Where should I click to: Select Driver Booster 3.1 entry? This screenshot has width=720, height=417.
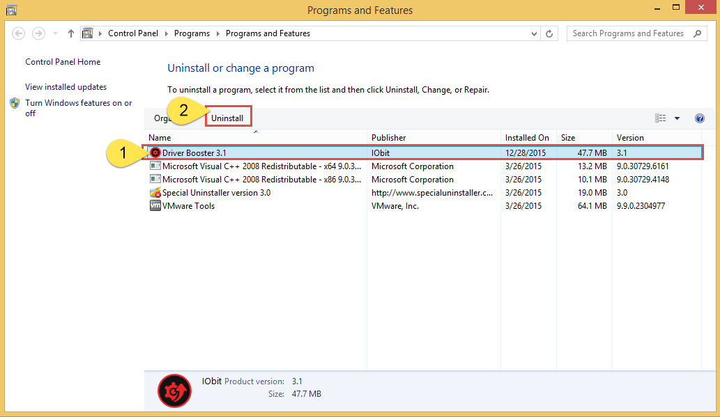pyautogui.click(x=423, y=152)
